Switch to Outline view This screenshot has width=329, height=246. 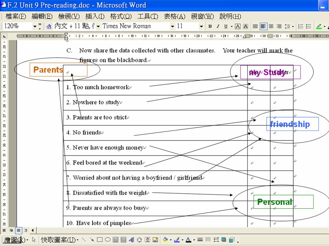26,230
